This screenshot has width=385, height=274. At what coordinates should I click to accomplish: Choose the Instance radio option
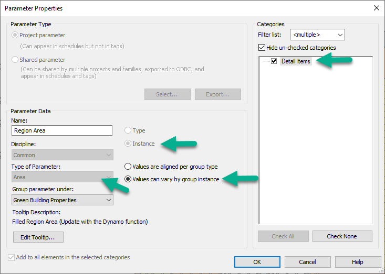pyautogui.click(x=128, y=143)
